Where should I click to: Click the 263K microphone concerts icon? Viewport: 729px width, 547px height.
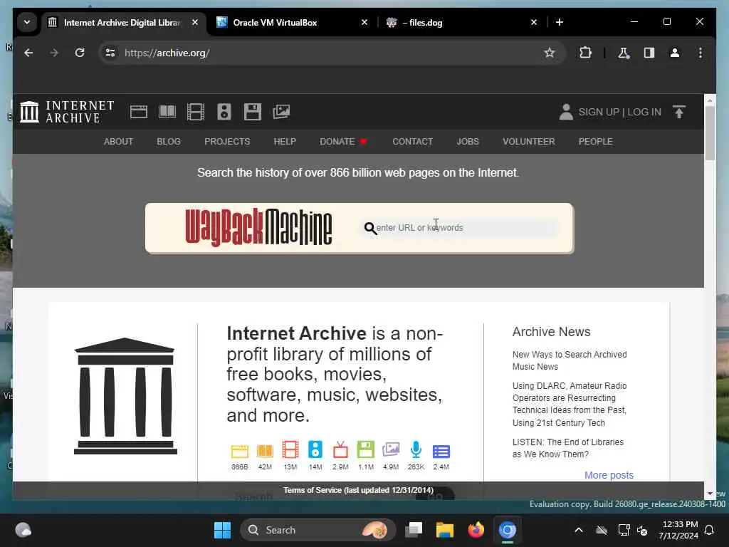pyautogui.click(x=416, y=450)
